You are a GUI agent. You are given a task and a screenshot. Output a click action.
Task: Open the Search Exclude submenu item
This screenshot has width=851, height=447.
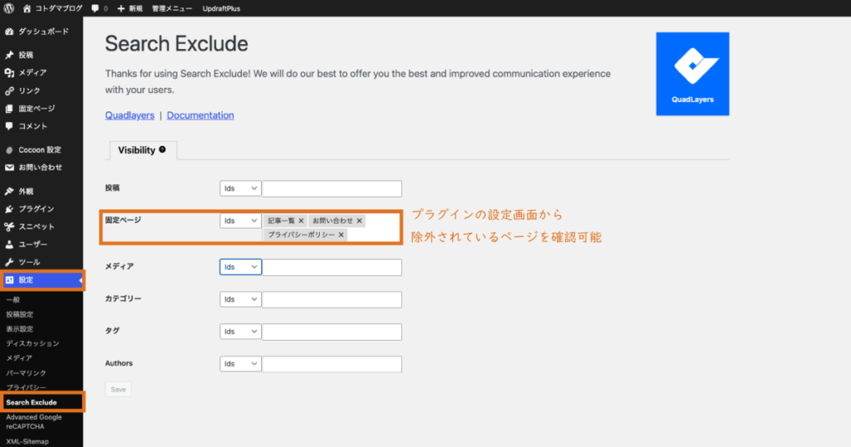(32, 402)
